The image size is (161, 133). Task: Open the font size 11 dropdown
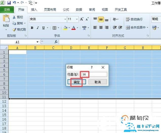[77, 19]
